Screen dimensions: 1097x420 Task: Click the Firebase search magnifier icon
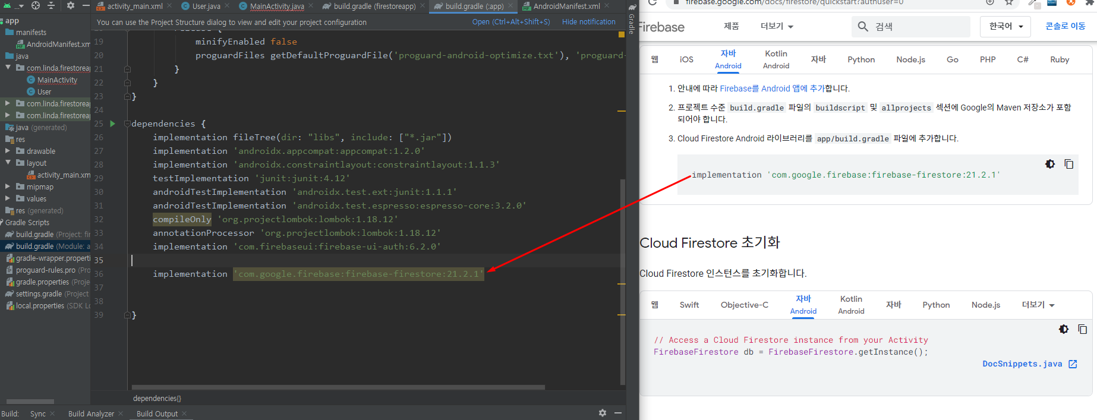point(863,27)
